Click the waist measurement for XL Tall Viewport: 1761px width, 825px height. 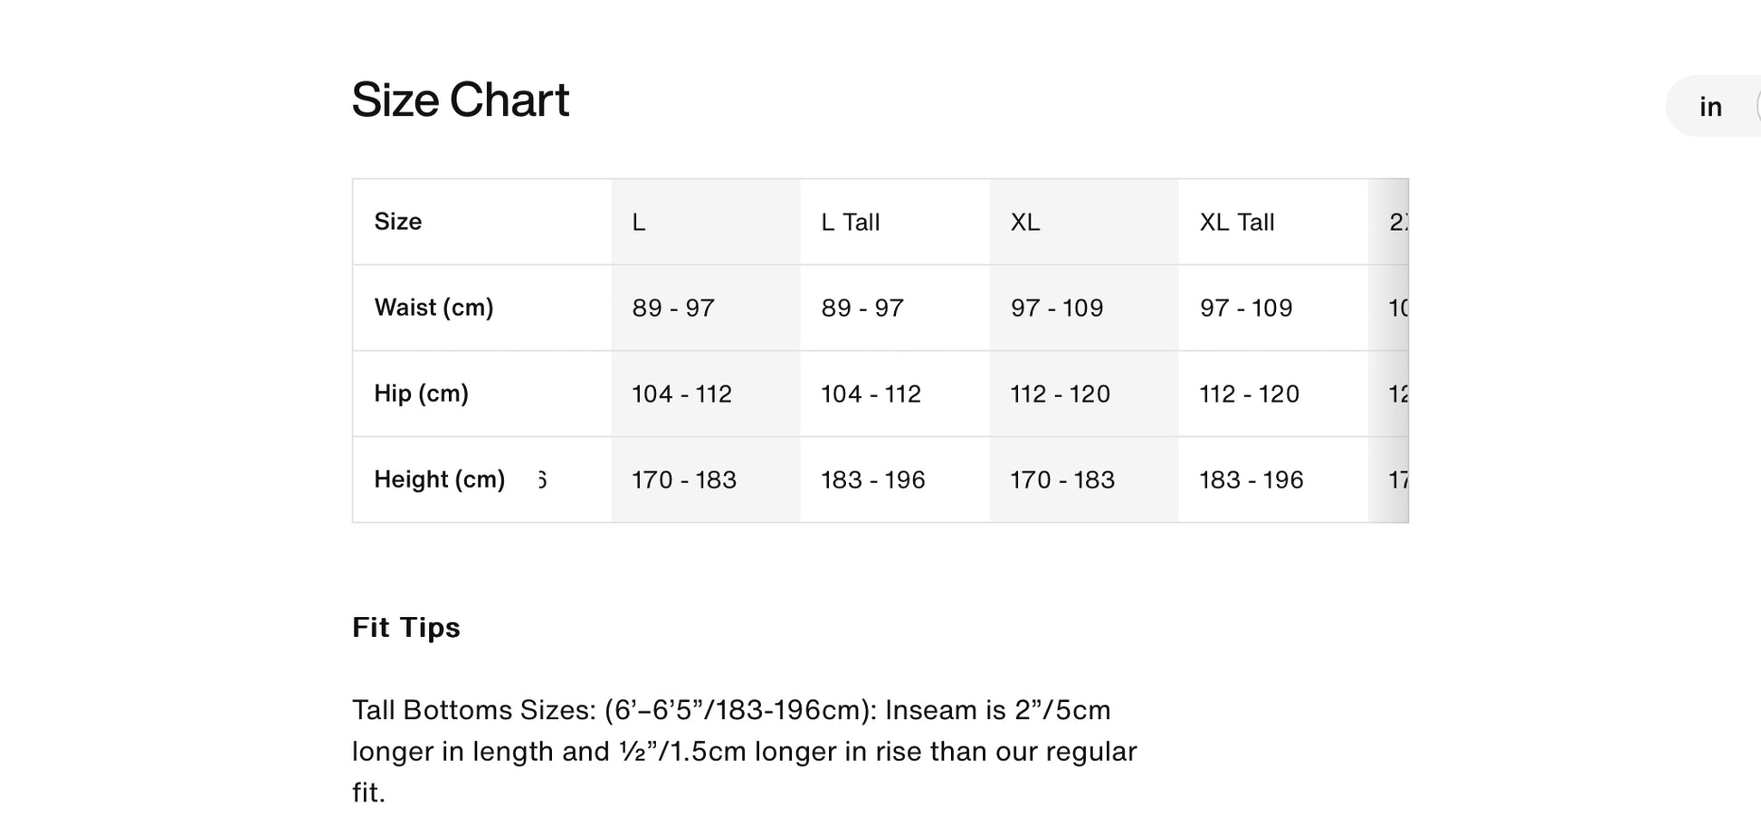coord(1246,308)
